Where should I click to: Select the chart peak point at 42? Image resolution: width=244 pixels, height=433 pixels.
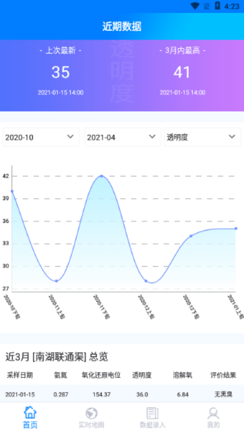101,176
